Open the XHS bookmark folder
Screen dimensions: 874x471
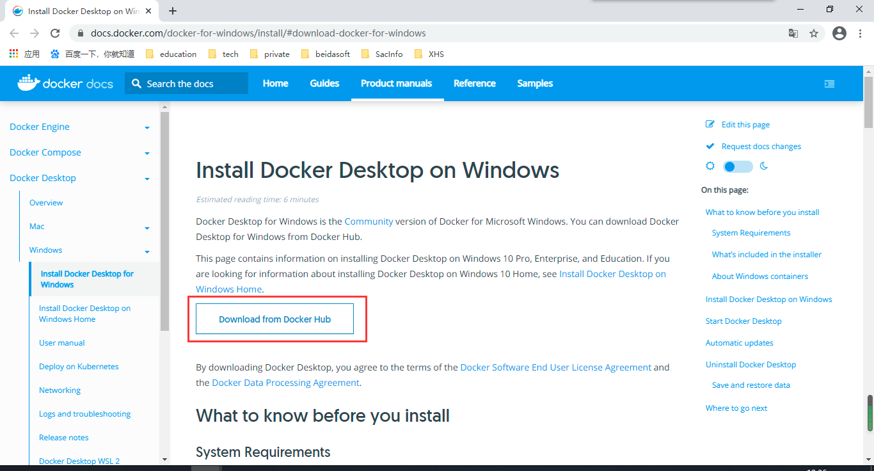tap(429, 54)
